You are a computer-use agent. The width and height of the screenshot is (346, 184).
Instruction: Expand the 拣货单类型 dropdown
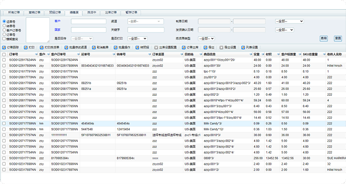coord(206,38)
